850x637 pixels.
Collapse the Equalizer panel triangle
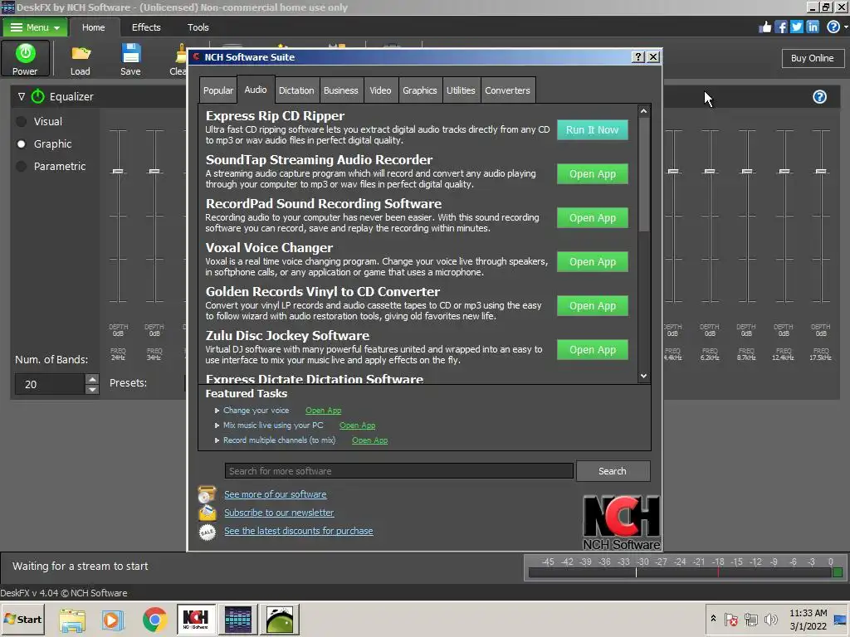[22, 96]
